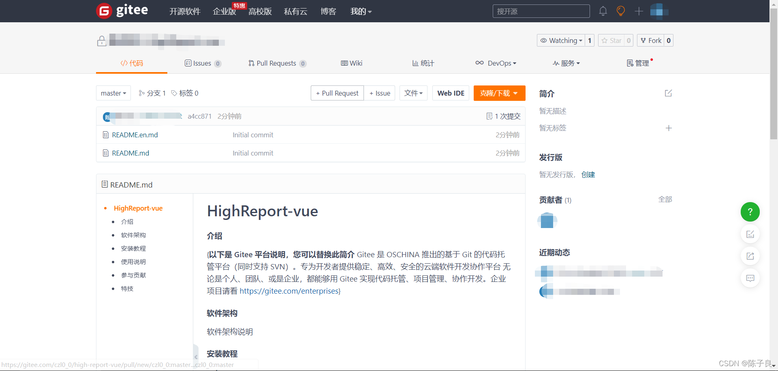Click the page vertical scrollbar

774,73
